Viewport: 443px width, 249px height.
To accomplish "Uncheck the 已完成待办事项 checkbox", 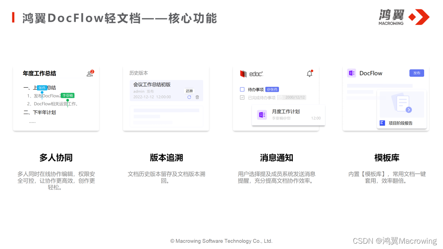I will pyautogui.click(x=242, y=97).
